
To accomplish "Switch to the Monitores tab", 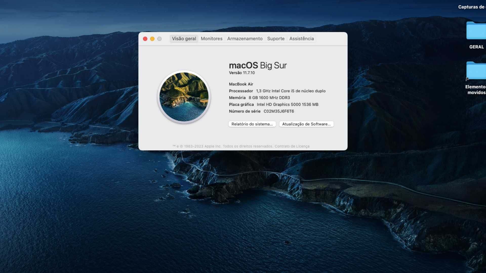I will 212,39.
